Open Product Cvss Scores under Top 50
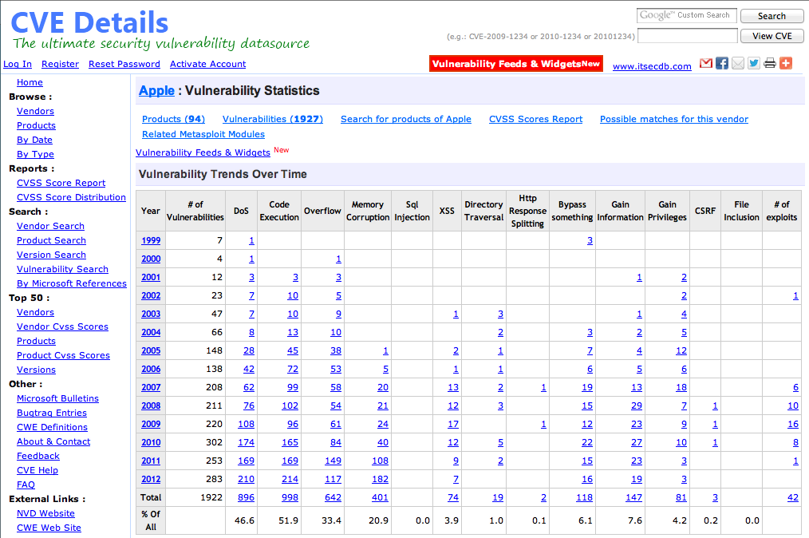 [x=64, y=355]
